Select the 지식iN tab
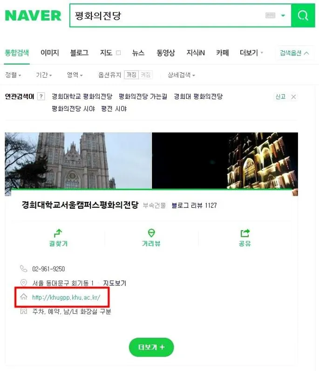 point(196,53)
